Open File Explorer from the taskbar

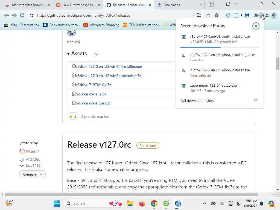click(x=130, y=203)
